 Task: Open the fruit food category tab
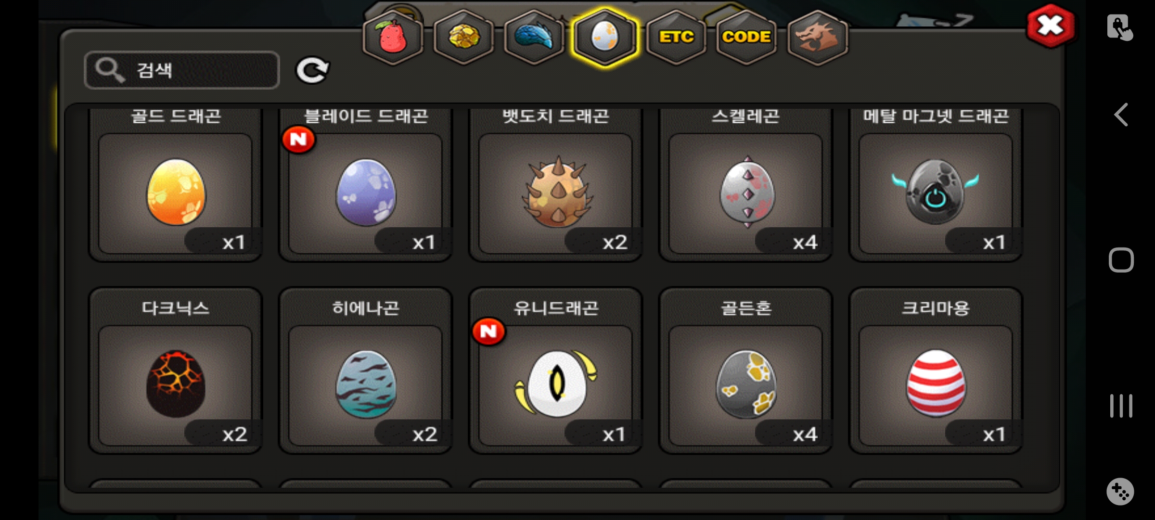click(x=393, y=37)
